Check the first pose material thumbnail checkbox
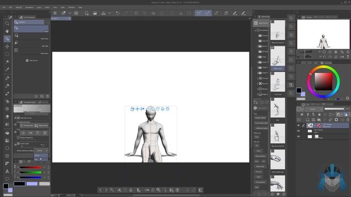 coord(273,22)
